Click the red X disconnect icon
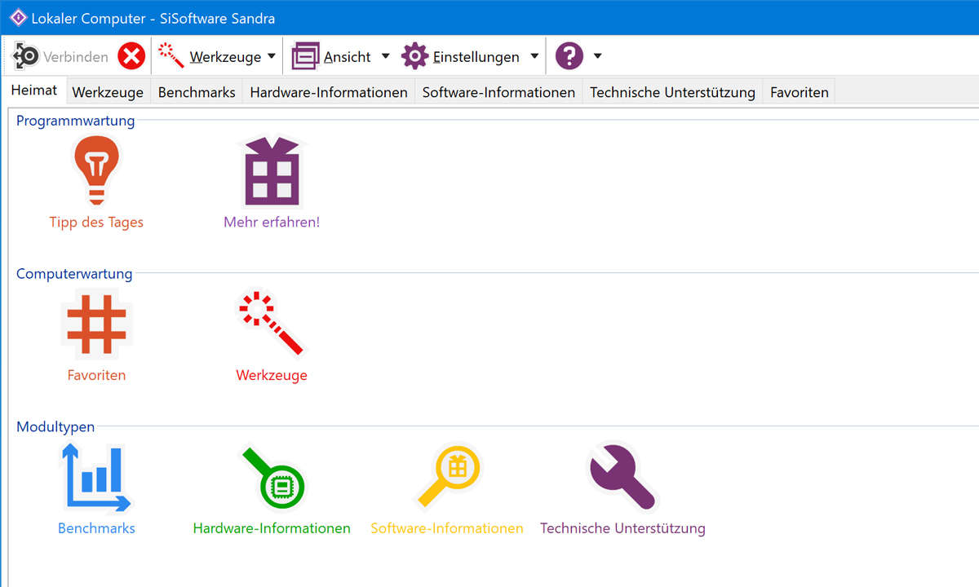This screenshot has height=587, width=979. point(131,56)
